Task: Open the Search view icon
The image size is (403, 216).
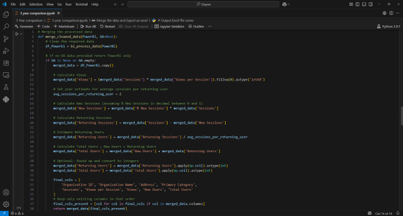Action: 6,26
